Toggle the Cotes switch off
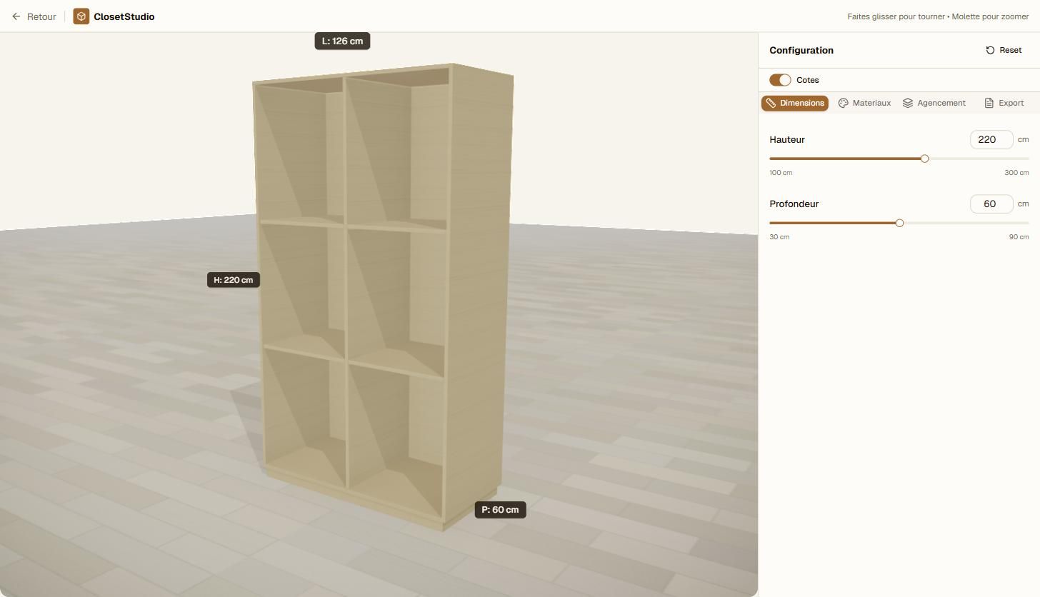 tap(780, 80)
